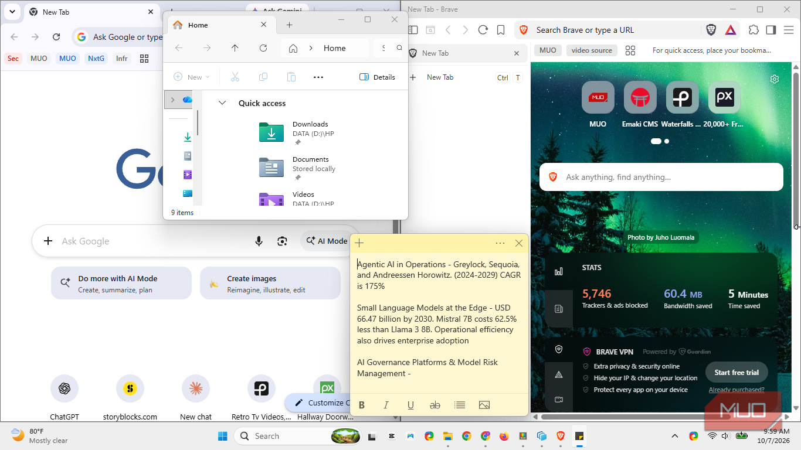Open the Brave main hamburger menu

[789, 30]
